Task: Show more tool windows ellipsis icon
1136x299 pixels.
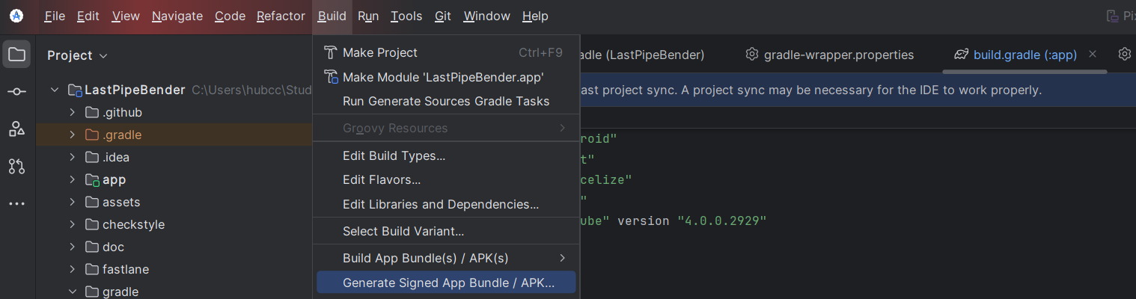Action: [16, 204]
